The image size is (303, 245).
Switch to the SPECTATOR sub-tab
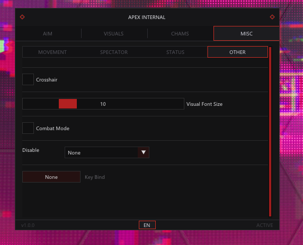pos(114,52)
